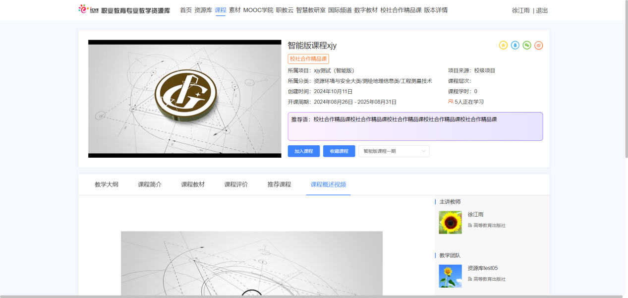This screenshot has height=298, width=628.
Task: Click the 课程学时：0 text
Action: [463, 91]
